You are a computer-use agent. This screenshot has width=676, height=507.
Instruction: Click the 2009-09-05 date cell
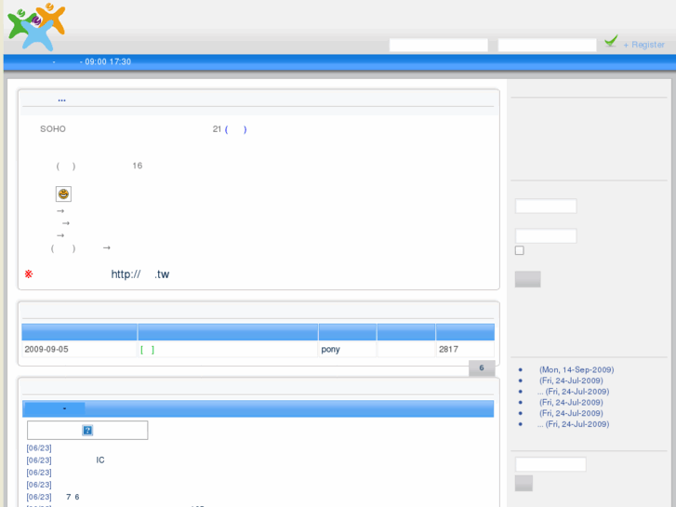tap(79, 349)
